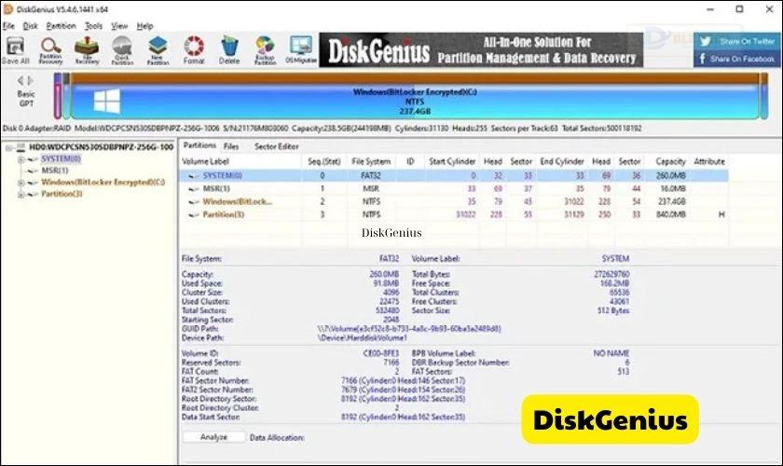Select Partition(3) in the tree
The width and height of the screenshot is (783, 466).
[62, 194]
